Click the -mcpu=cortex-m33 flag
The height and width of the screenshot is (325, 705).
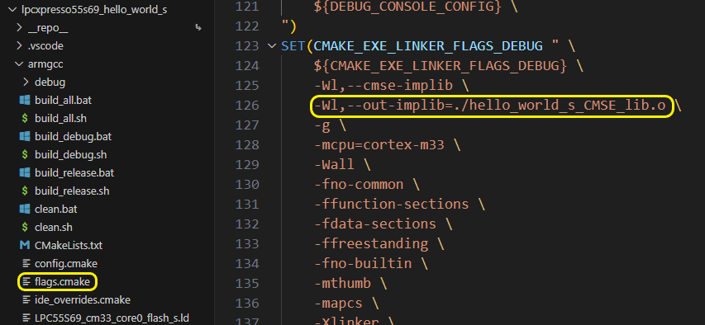(379, 145)
